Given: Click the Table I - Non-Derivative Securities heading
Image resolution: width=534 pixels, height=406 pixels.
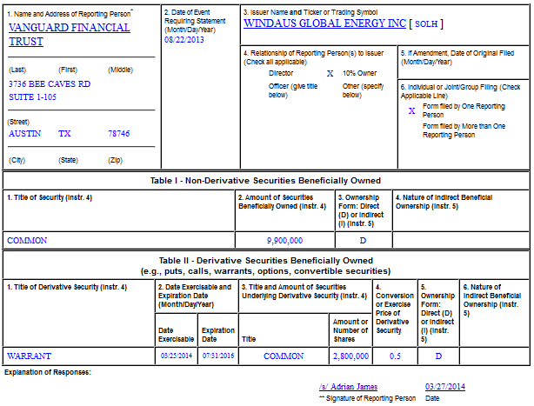Looking at the screenshot, I should pos(265,181).
